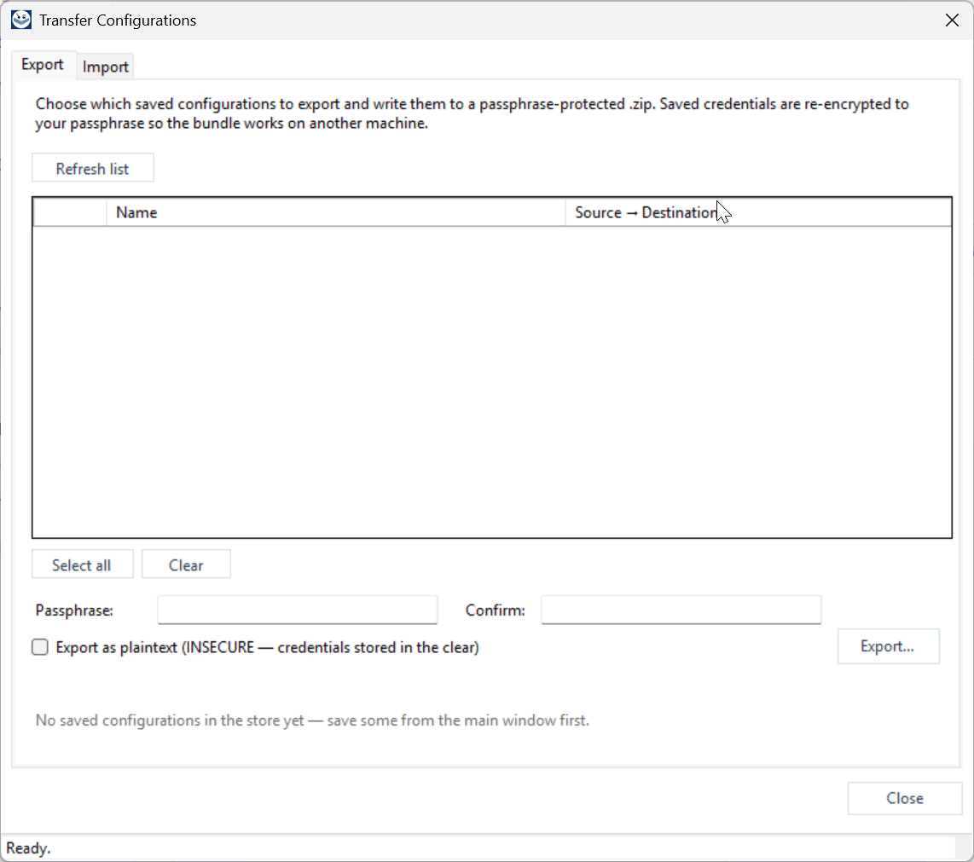Click the Export... button
This screenshot has height=862, width=974.
(x=888, y=646)
